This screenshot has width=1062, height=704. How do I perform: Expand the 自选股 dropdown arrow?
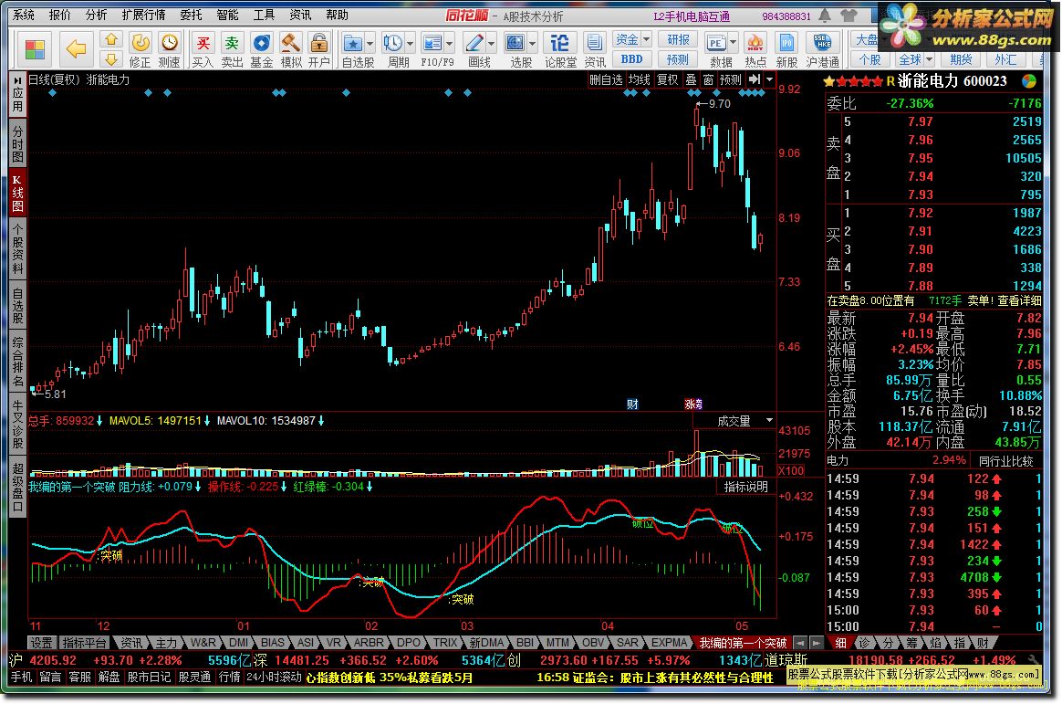(370, 43)
